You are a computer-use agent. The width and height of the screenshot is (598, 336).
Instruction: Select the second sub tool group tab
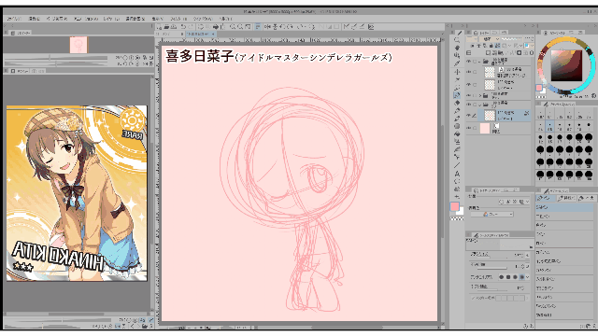(x=566, y=198)
